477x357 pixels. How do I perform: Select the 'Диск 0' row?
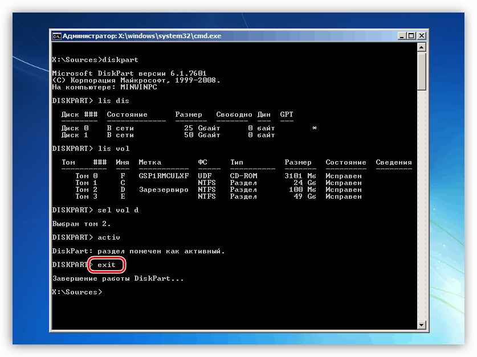pyautogui.click(x=189, y=128)
